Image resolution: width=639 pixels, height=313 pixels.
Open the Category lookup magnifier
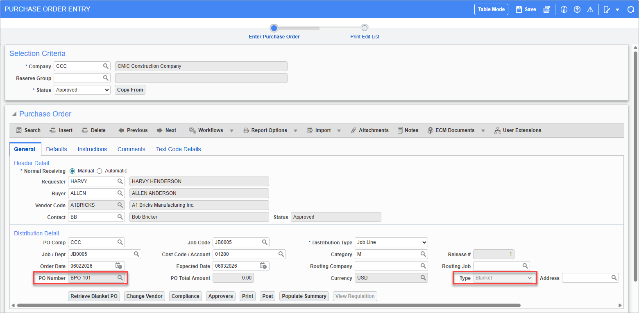pyautogui.click(x=423, y=254)
